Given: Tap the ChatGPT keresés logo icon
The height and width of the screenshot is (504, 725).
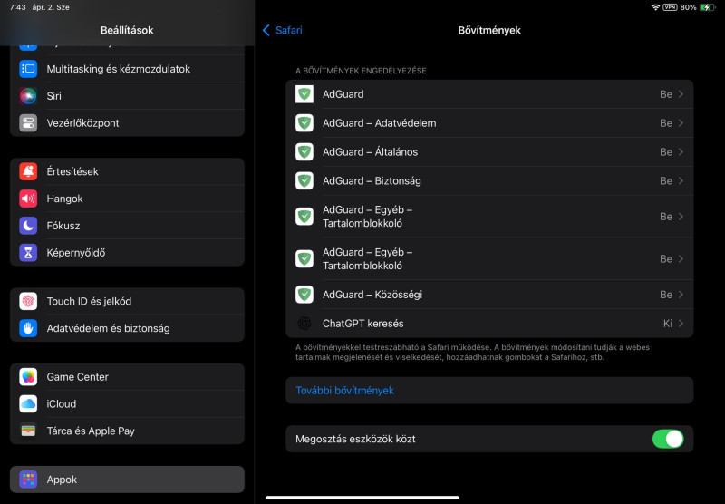Looking at the screenshot, I should pyautogui.click(x=304, y=324).
